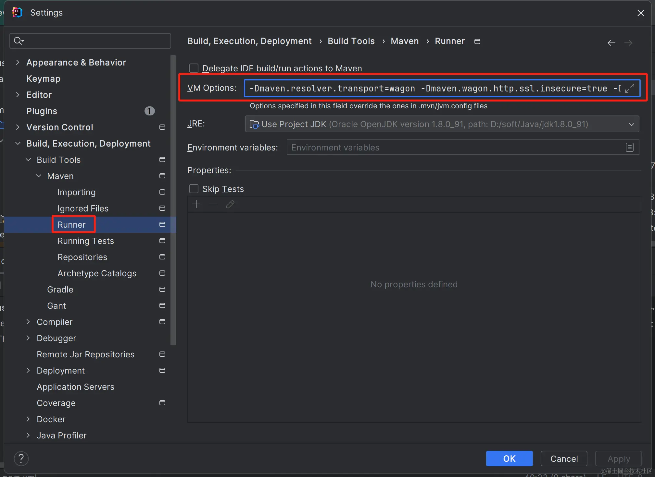Collapse Build, Execution, Deployment section
The width and height of the screenshot is (655, 477).
coord(18,143)
